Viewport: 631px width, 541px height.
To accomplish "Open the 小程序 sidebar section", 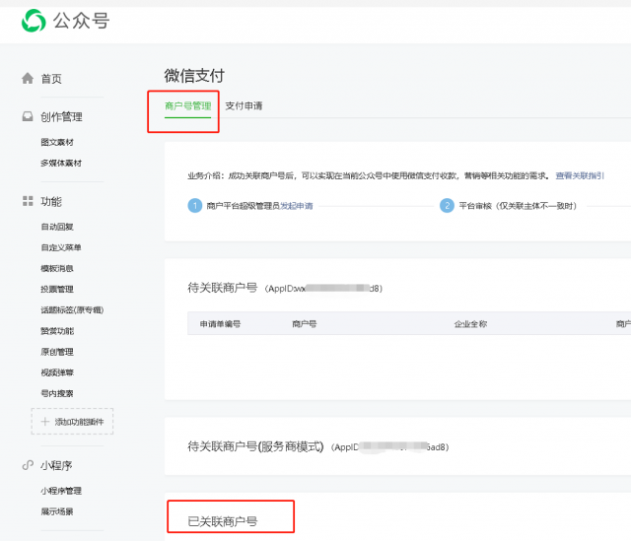I will coord(56,465).
